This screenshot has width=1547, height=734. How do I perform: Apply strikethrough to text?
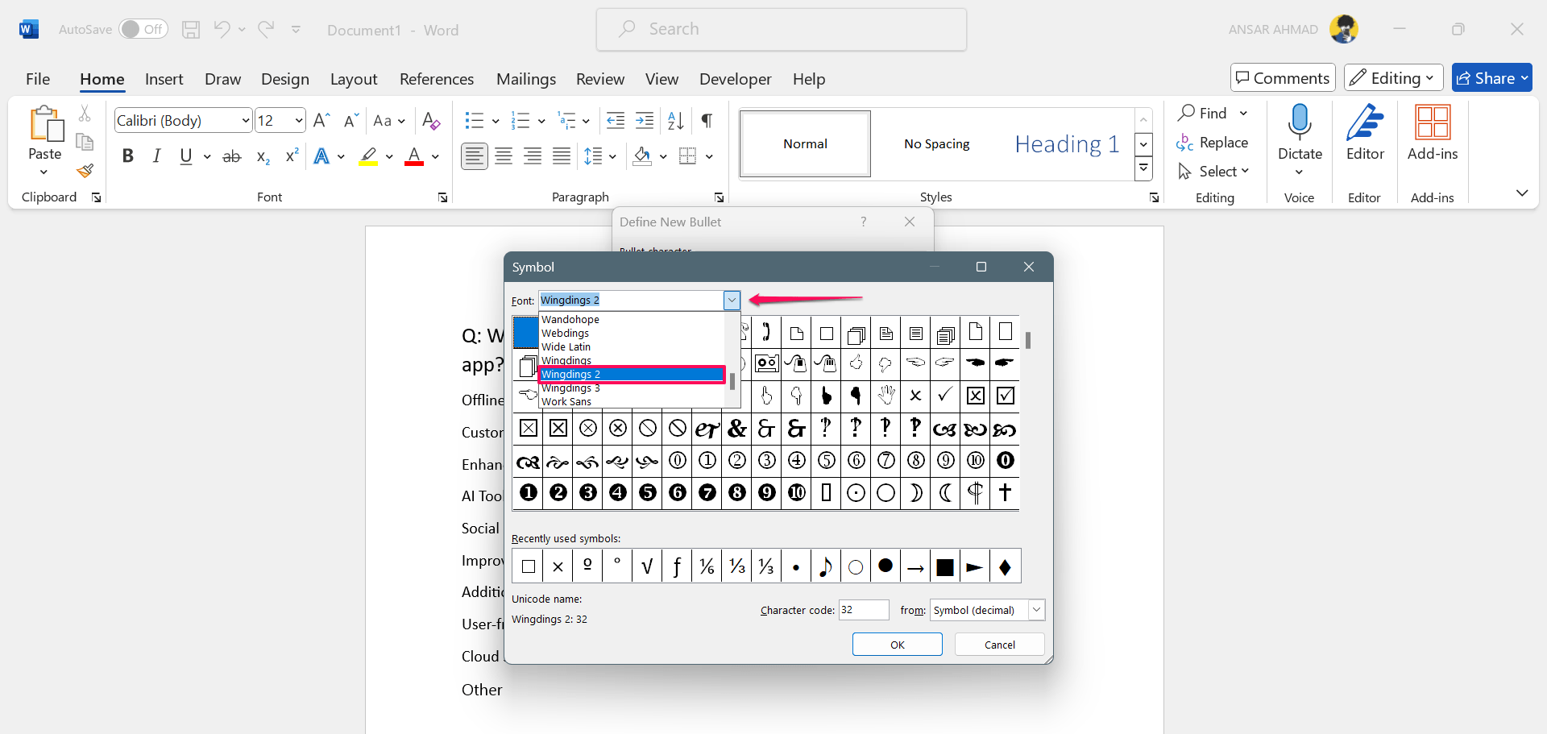[232, 156]
